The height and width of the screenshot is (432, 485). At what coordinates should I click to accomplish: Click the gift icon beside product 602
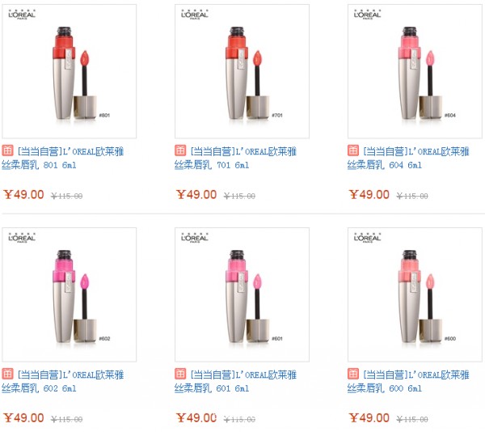coord(7,374)
